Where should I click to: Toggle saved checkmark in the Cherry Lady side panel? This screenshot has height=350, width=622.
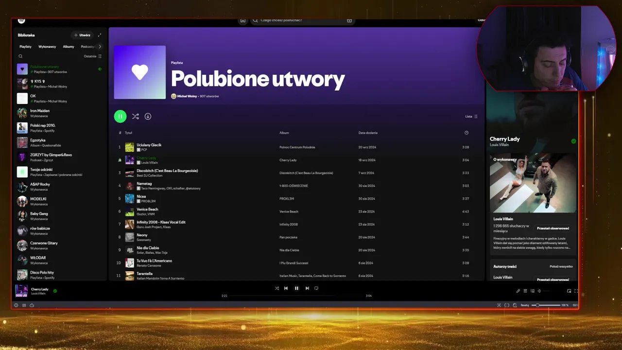pyautogui.click(x=573, y=141)
